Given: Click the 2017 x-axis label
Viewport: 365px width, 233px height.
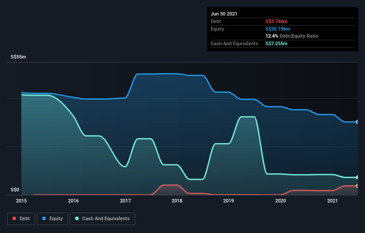Looking at the screenshot, I should 125,201.
